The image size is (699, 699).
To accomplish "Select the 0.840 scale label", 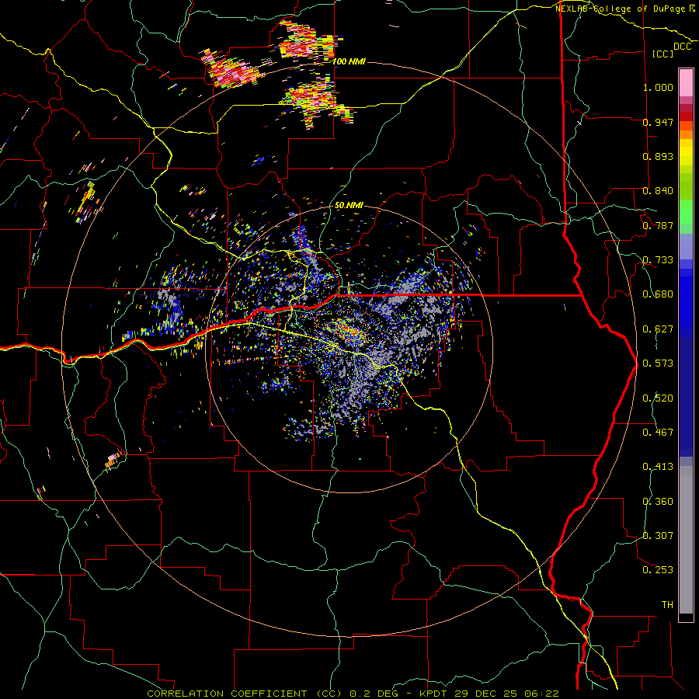I will tap(658, 191).
